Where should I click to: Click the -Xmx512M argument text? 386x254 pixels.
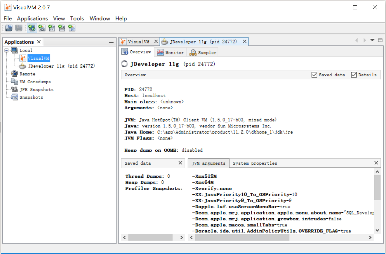(x=204, y=176)
